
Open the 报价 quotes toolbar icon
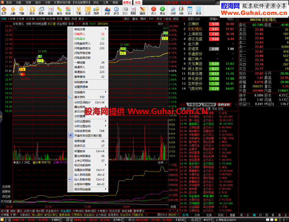32,11
